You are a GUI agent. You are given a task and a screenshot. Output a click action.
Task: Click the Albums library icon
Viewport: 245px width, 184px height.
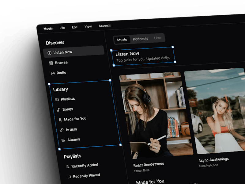63,140
